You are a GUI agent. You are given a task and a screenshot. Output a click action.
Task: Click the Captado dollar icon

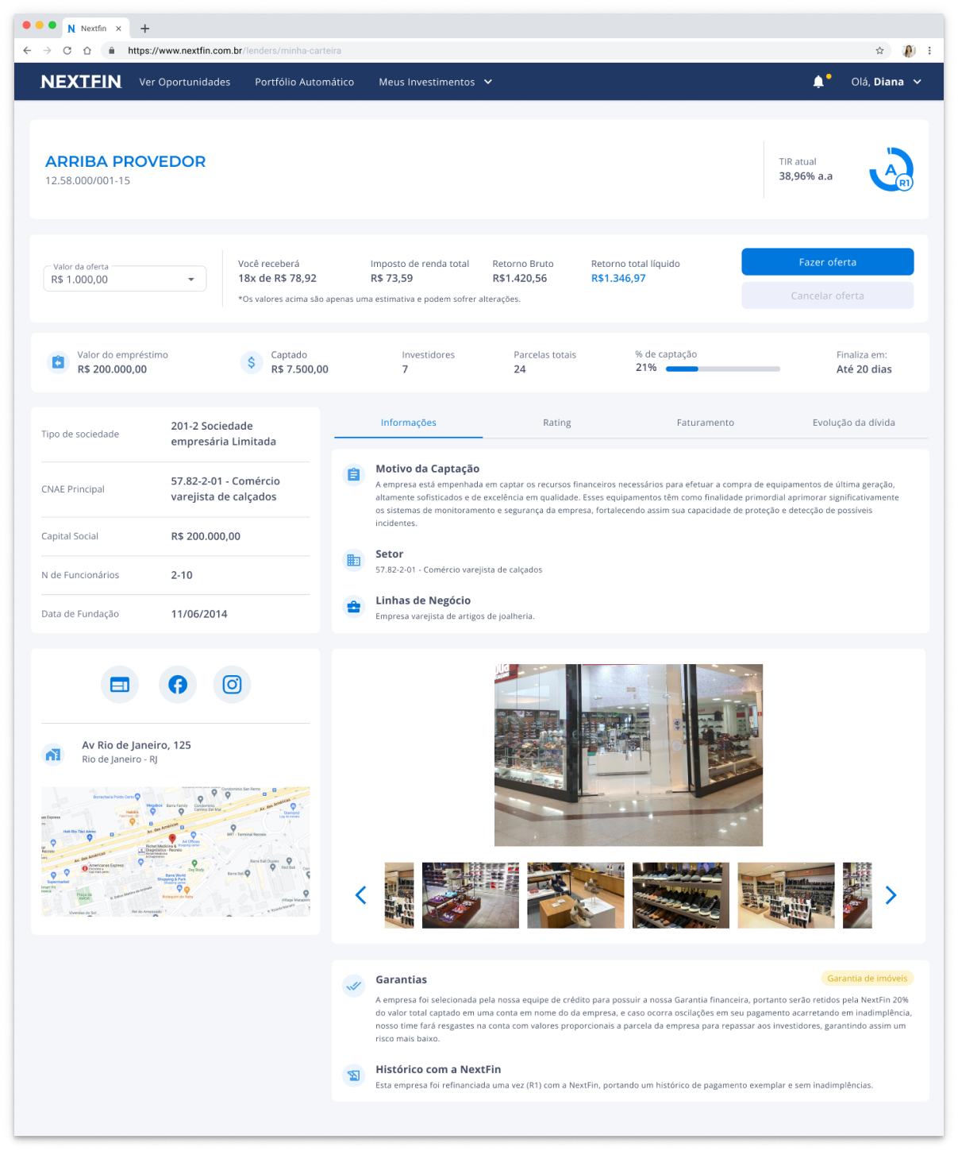tap(251, 362)
